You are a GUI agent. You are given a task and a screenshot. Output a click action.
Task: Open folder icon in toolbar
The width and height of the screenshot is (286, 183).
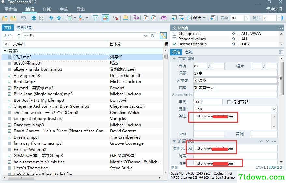[5, 18]
